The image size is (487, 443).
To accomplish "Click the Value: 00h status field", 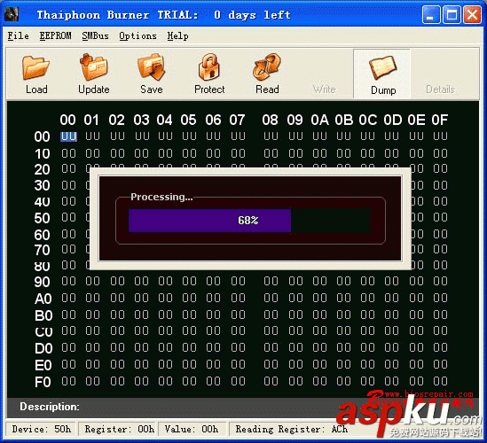I will tap(192, 430).
